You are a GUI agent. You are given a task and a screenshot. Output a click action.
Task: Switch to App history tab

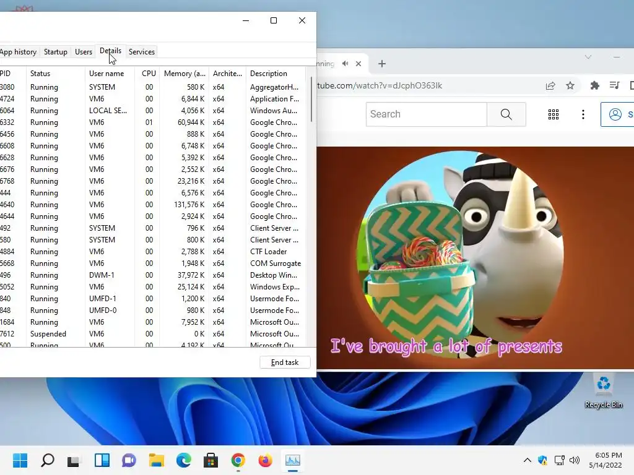18,52
